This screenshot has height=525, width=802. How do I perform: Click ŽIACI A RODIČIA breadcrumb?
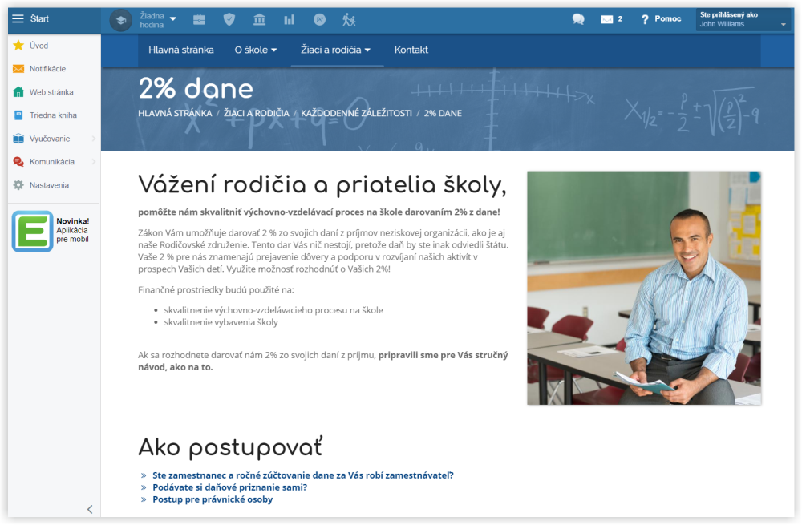257,114
